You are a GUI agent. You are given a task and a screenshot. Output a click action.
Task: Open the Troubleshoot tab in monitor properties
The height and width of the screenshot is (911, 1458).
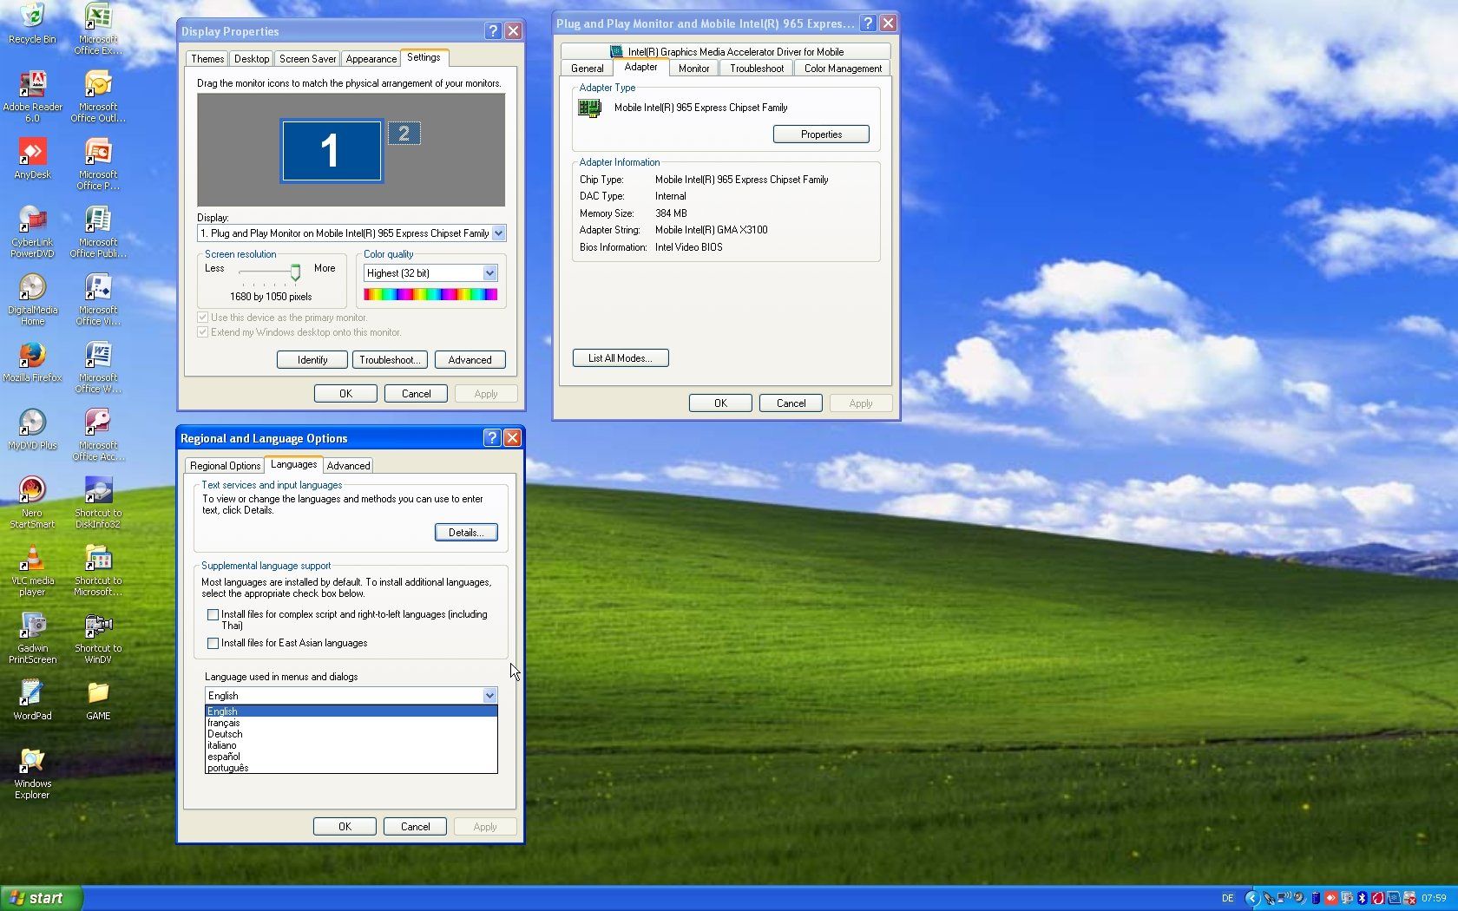(x=756, y=69)
